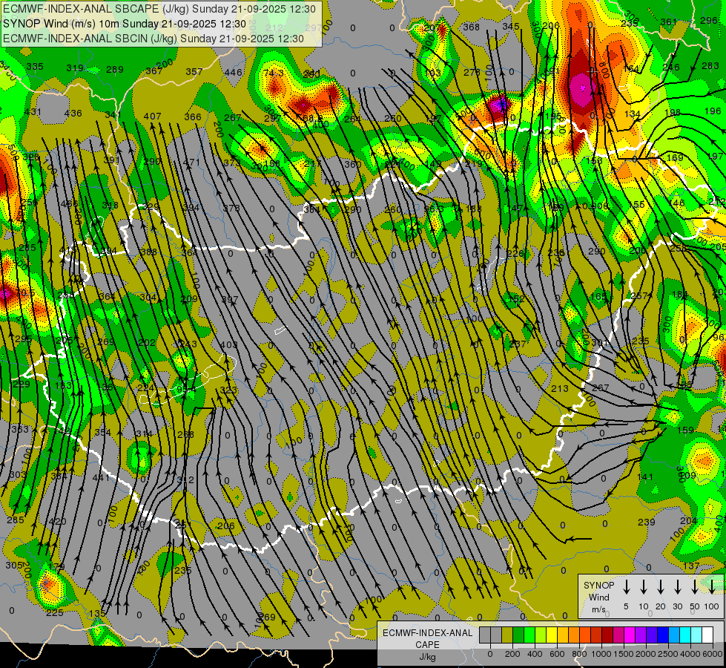This screenshot has width=726, height=668.
Task: Click the 800 tick on CAPE scale
Action: [x=579, y=654]
